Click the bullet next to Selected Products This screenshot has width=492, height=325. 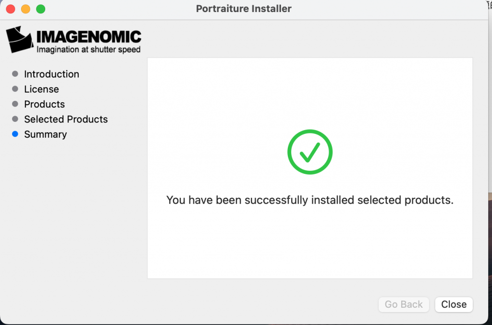point(16,119)
